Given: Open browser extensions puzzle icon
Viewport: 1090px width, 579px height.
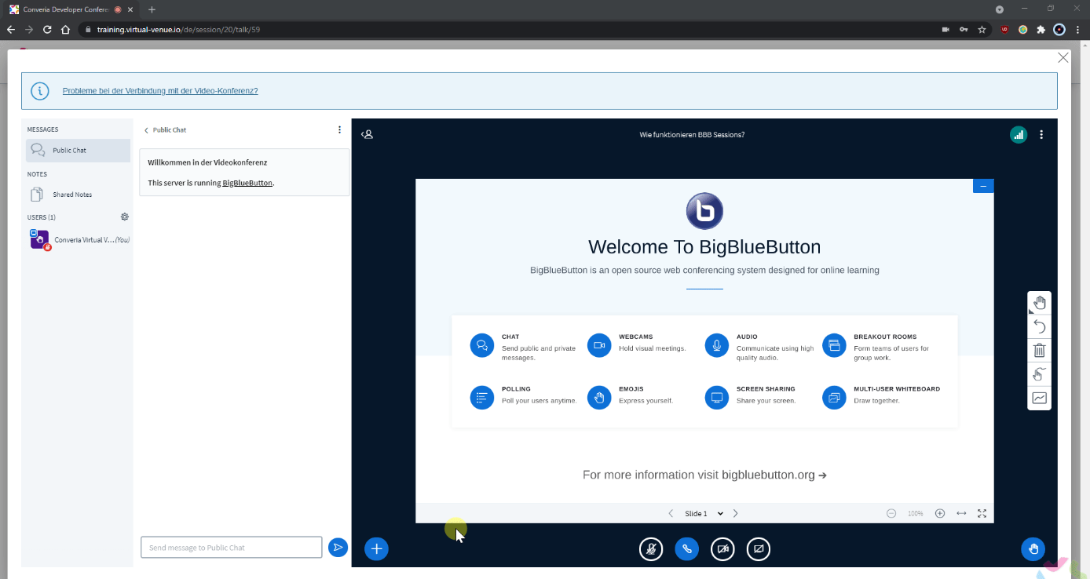Looking at the screenshot, I should point(1041,30).
